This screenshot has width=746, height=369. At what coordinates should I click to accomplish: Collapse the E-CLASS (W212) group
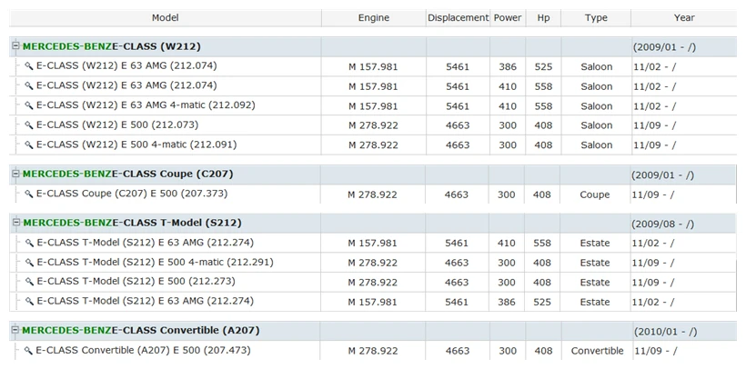click(x=15, y=46)
